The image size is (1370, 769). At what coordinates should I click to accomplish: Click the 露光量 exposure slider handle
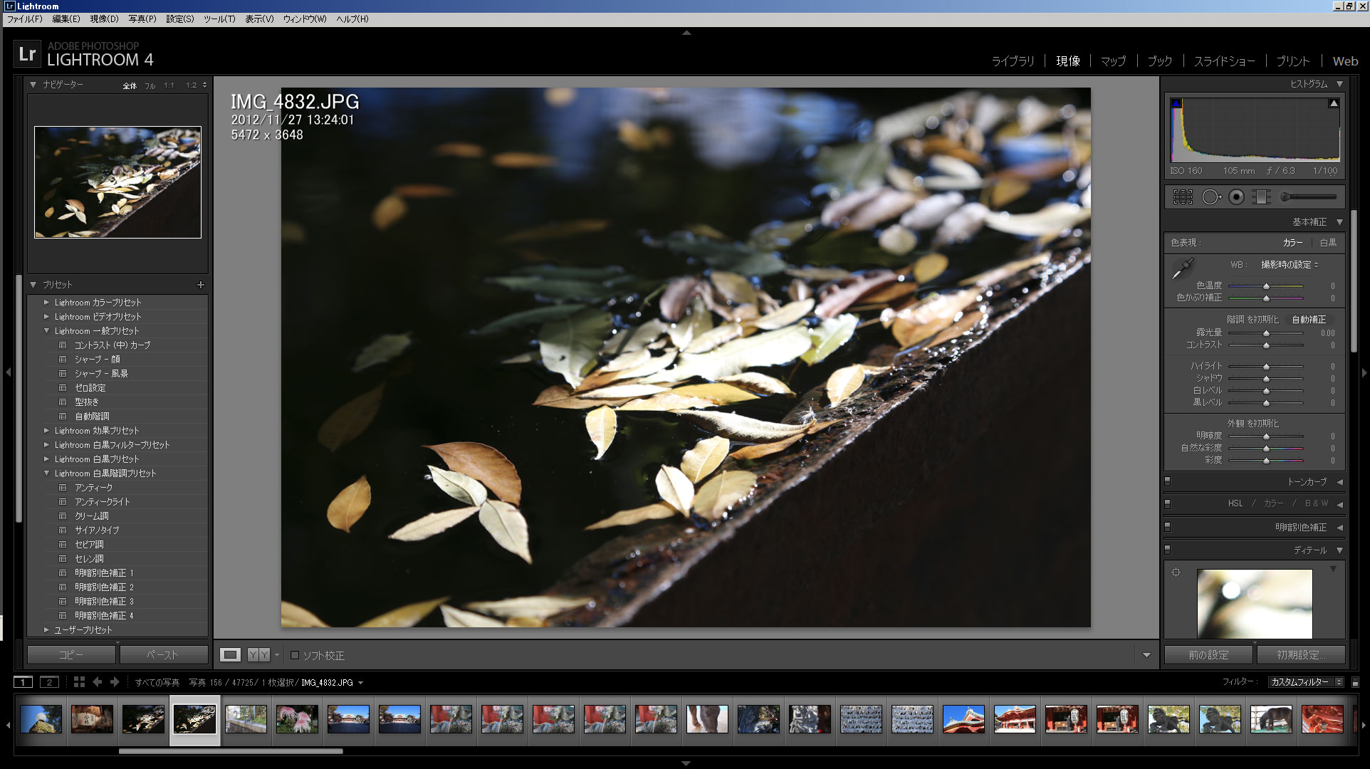coord(1266,333)
